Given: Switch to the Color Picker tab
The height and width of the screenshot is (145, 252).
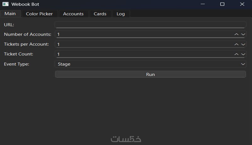Looking at the screenshot, I should (39, 14).
